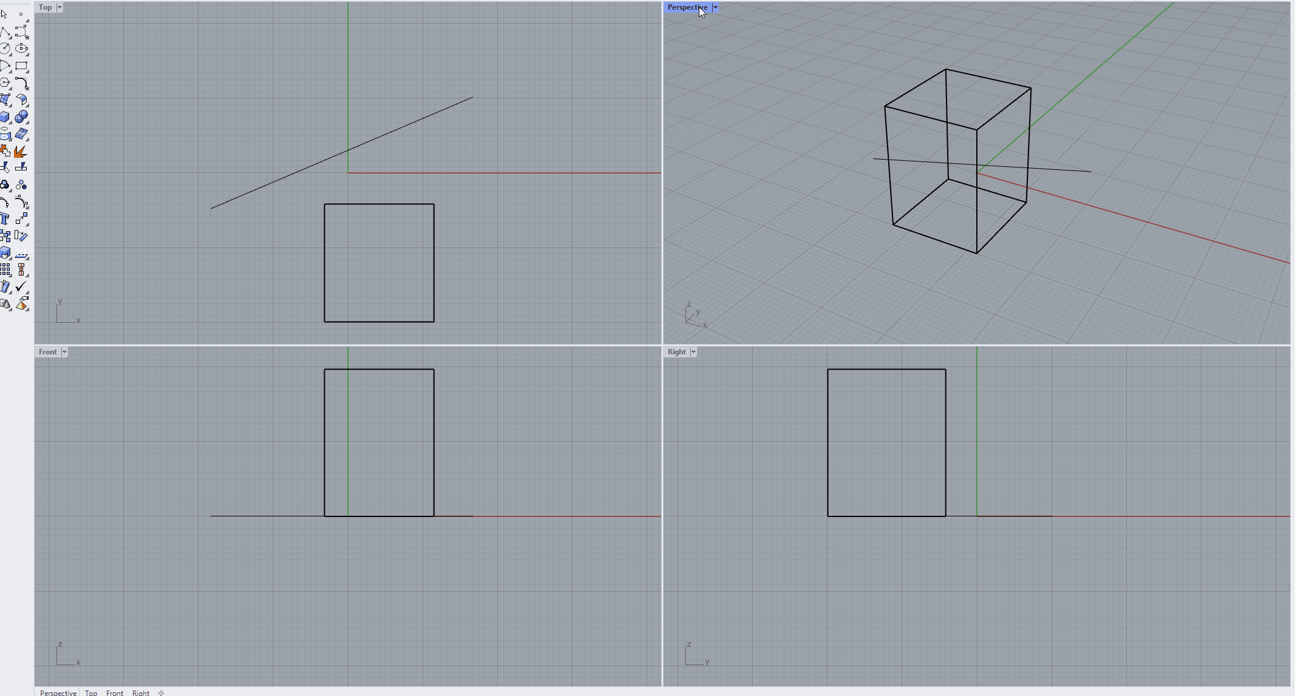Screen dimensions: 1295x696
Task: Select the Join puzzle-piece tool
Action: tap(5, 150)
